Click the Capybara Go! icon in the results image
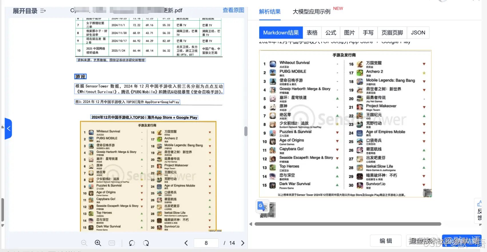Viewport: 487px width, 252px height. (273, 150)
